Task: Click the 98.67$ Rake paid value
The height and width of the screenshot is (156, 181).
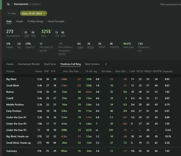Action: 127,44
